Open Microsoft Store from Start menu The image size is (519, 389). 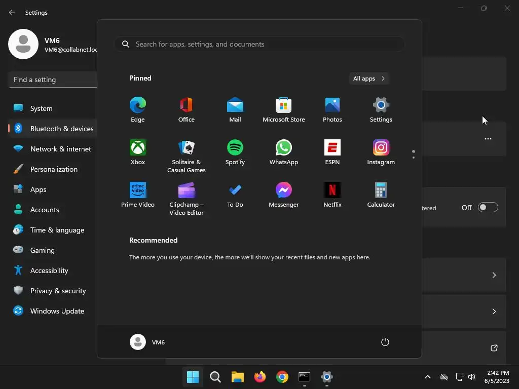(284, 110)
